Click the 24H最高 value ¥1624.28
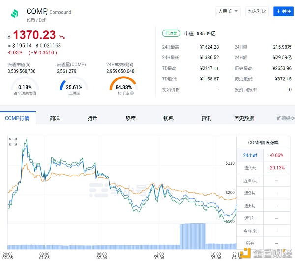 pos(209,47)
